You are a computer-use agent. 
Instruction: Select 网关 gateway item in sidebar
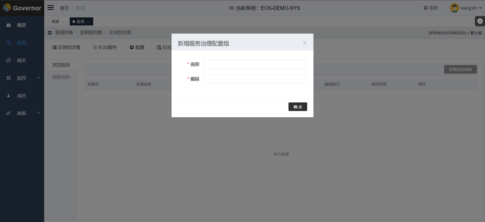[x=21, y=61]
